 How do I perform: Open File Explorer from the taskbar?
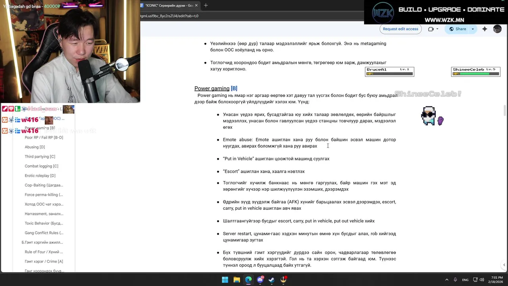(237, 280)
